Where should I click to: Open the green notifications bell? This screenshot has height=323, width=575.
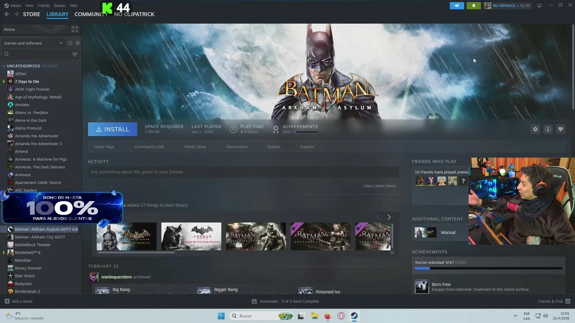(x=473, y=5)
